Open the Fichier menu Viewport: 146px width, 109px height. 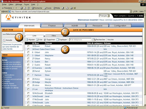[4, 4]
